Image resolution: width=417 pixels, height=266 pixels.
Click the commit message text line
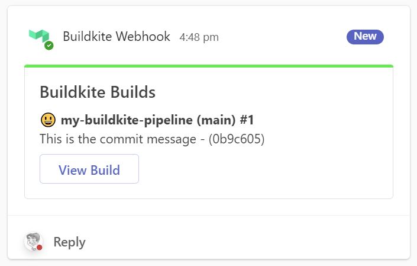pos(152,139)
